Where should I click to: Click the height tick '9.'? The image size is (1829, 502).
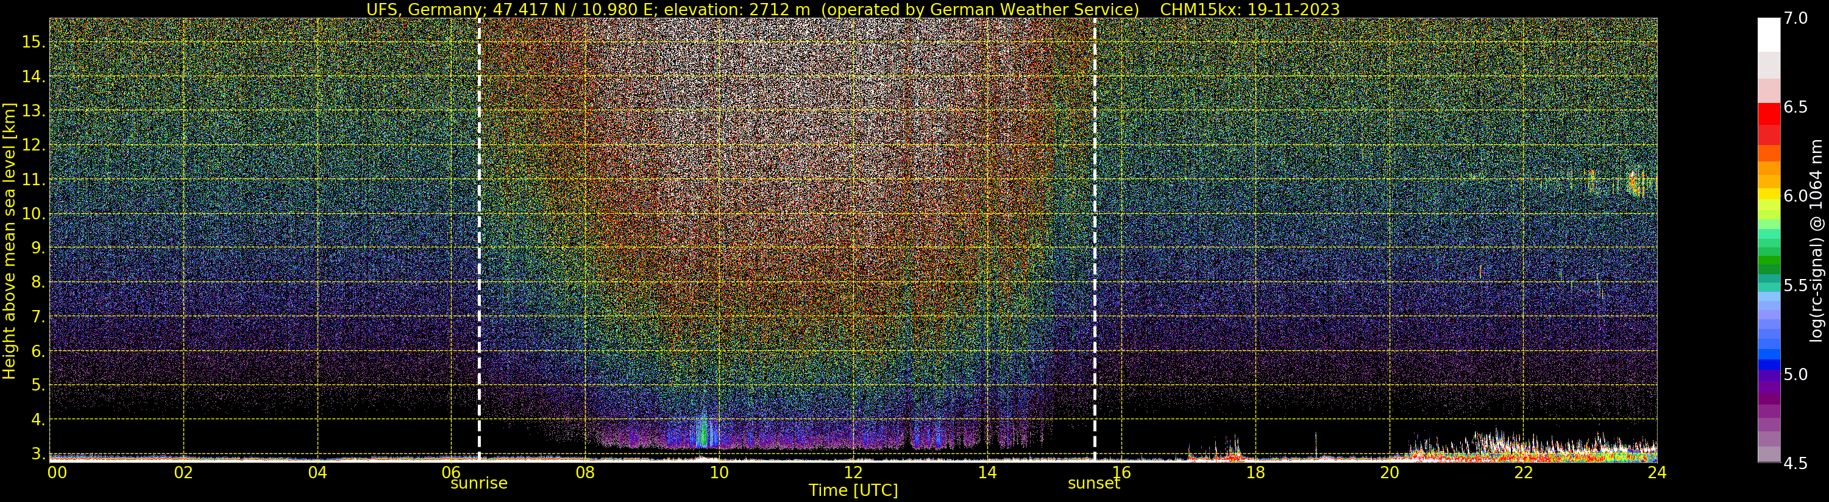tap(38, 248)
